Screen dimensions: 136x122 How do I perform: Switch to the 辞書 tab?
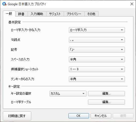pos(21,14)
